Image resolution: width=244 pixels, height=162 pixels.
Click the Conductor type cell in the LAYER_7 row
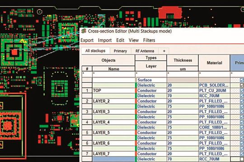point(151,154)
